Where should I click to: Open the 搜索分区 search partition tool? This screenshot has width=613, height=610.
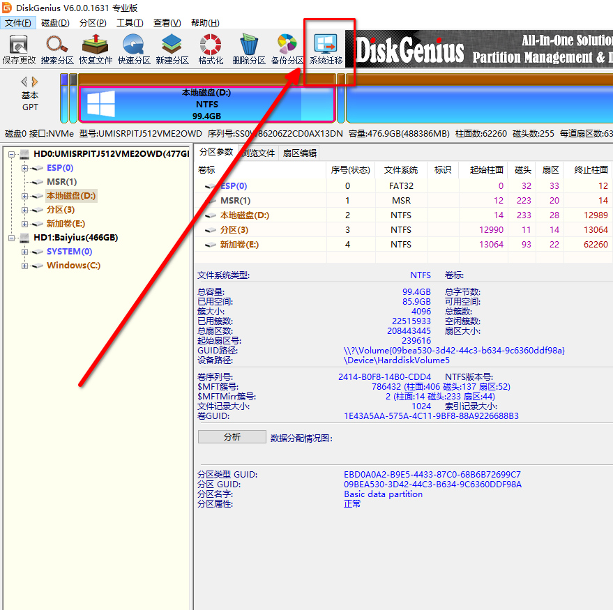pos(57,49)
